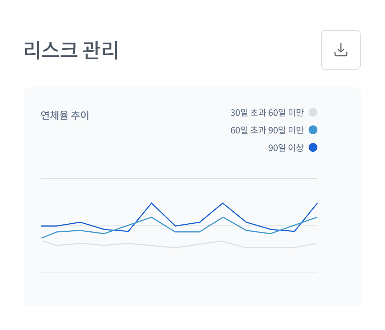The image size is (385, 330).
Task: Click the top horizontal gridline of the chart
Action: (179, 178)
